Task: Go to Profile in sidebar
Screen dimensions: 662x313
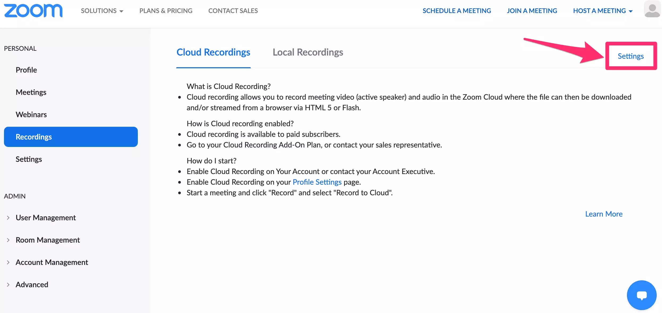Action: pyautogui.click(x=26, y=70)
